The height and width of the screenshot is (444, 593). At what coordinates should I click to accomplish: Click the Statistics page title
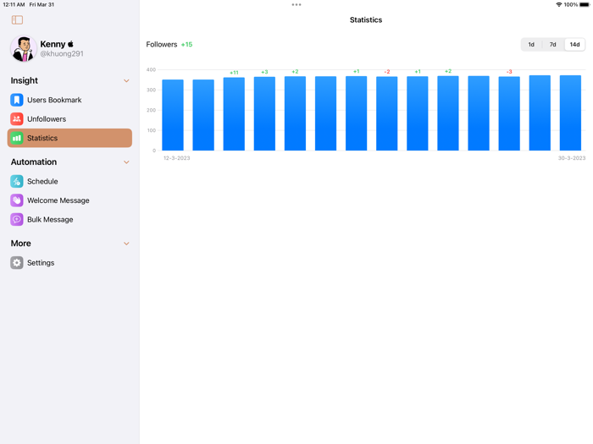(366, 20)
